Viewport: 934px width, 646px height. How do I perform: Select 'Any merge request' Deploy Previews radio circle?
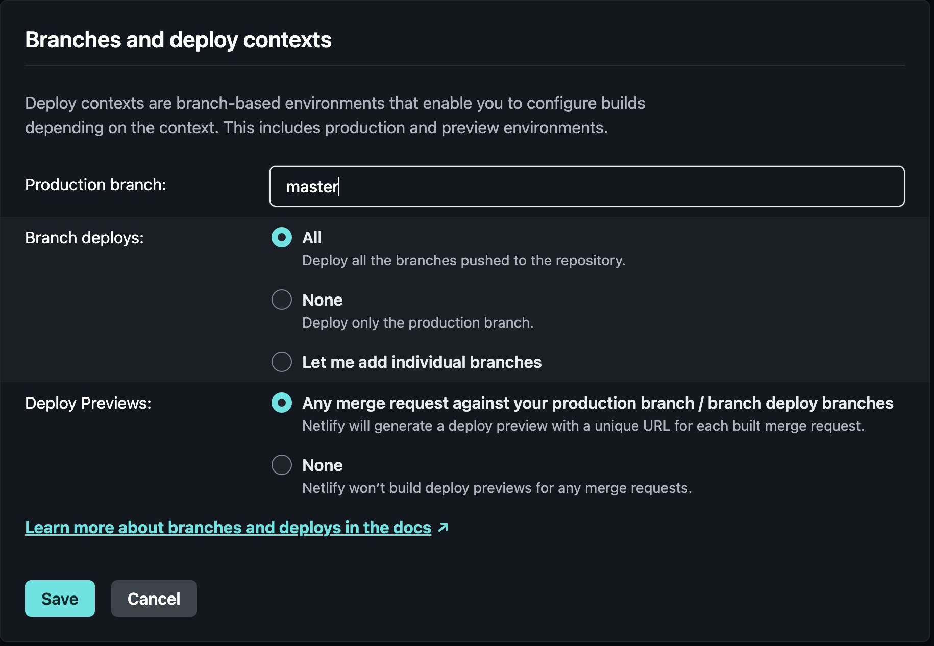tap(282, 403)
